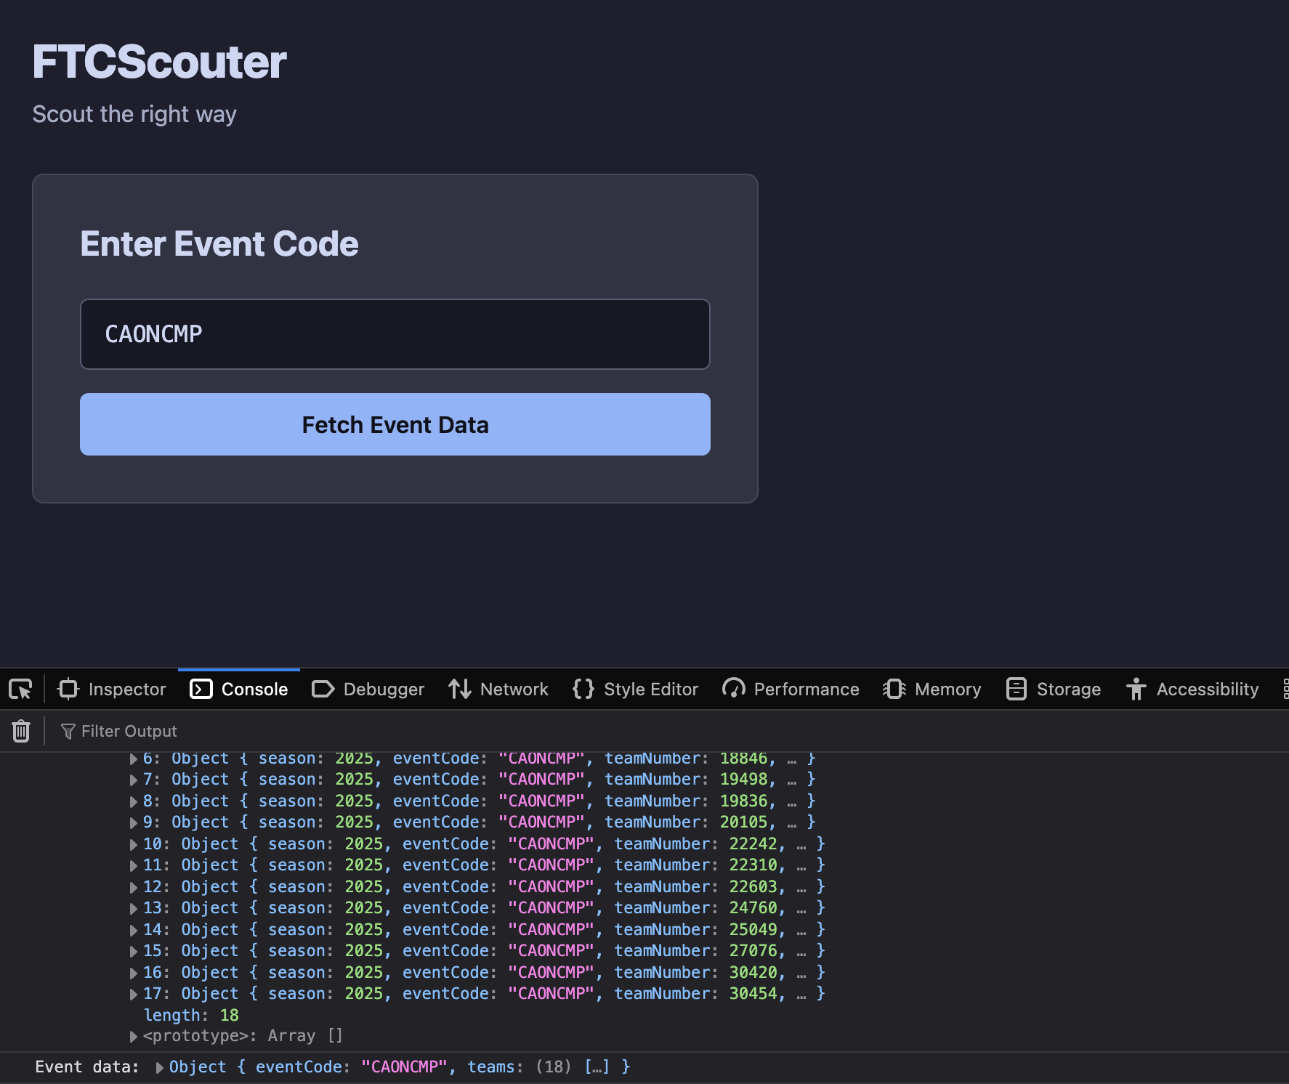Focus the Filter Output field
Screen dimensions: 1289x1084
click(129, 731)
